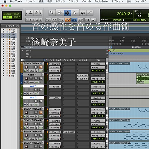Image resolution: width=149 pixels, height=149 pixels.
Task: Toggle the Layered Editing icon
Action: (x=94, y=20)
